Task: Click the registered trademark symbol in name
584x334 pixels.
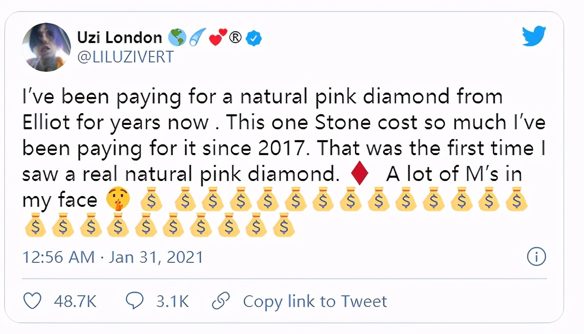Action: pyautogui.click(x=235, y=38)
